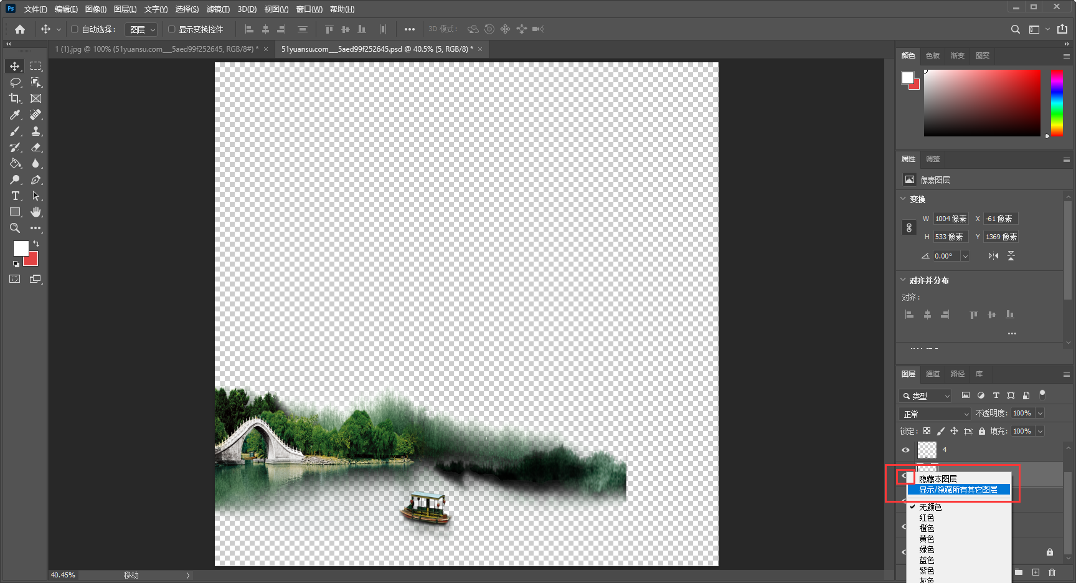This screenshot has width=1076, height=583.
Task: Open more align options under 对齐
Action: click(x=1012, y=333)
